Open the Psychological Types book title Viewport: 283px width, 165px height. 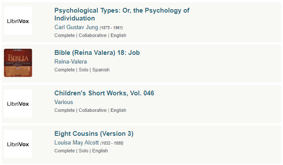coord(122,14)
